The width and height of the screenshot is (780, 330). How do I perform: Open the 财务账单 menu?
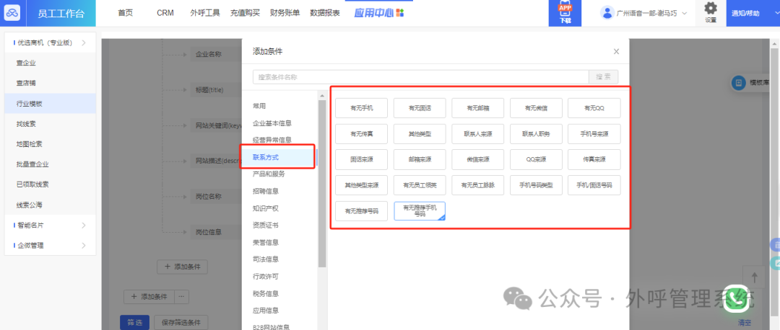click(285, 13)
